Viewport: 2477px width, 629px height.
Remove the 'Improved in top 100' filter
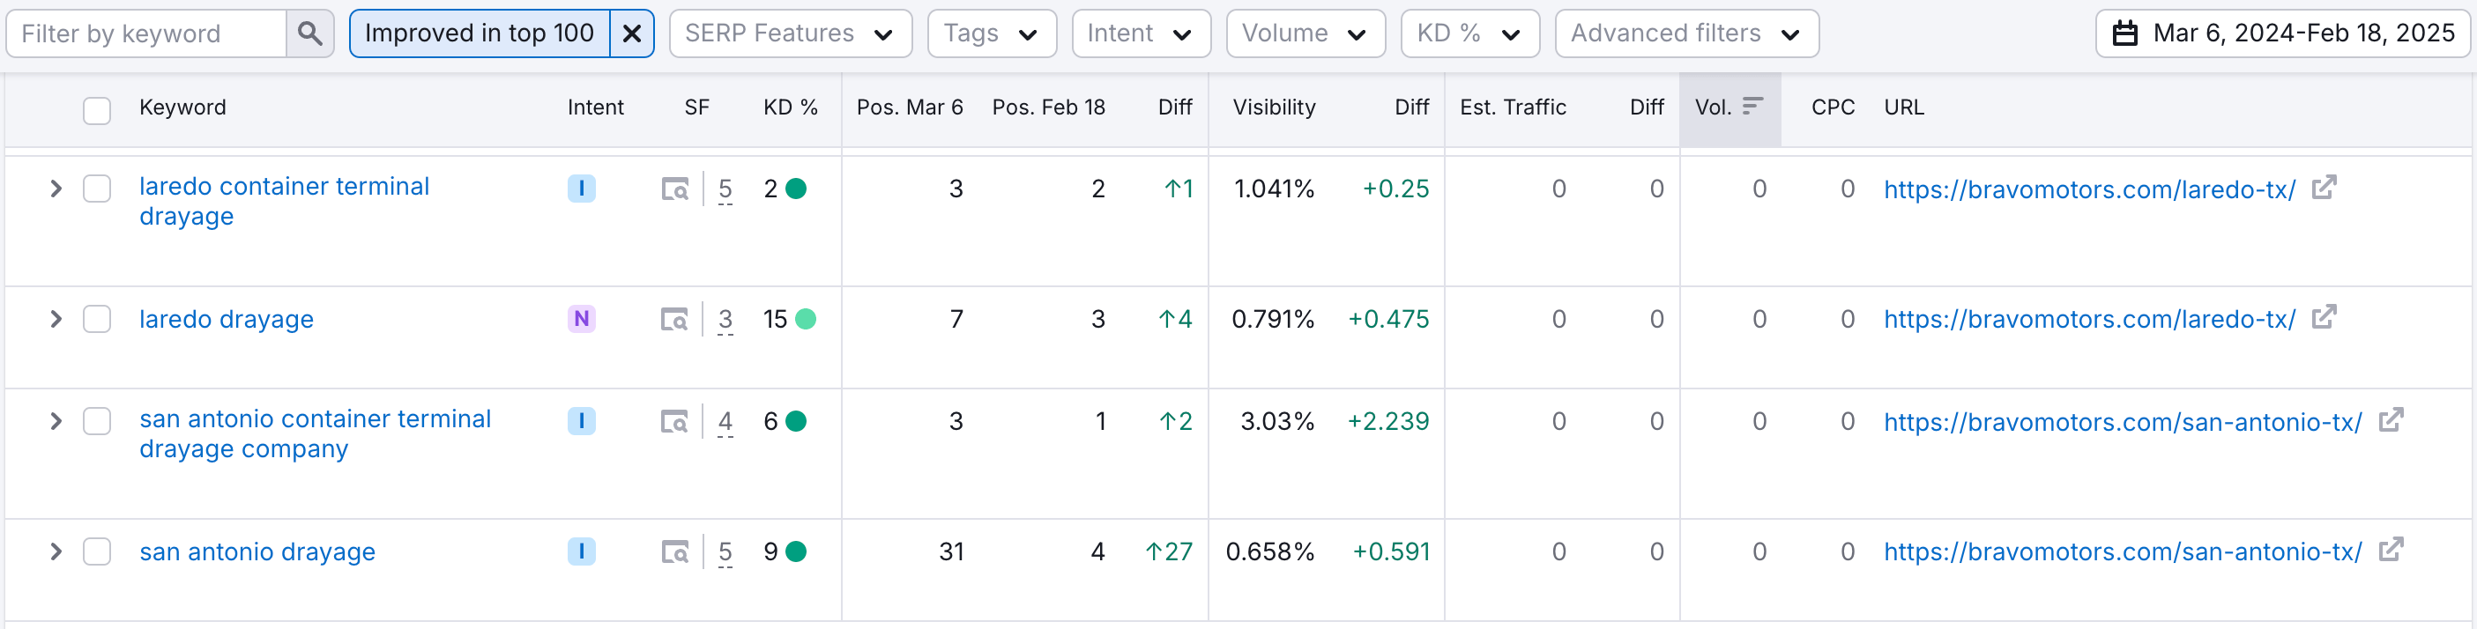632,33
